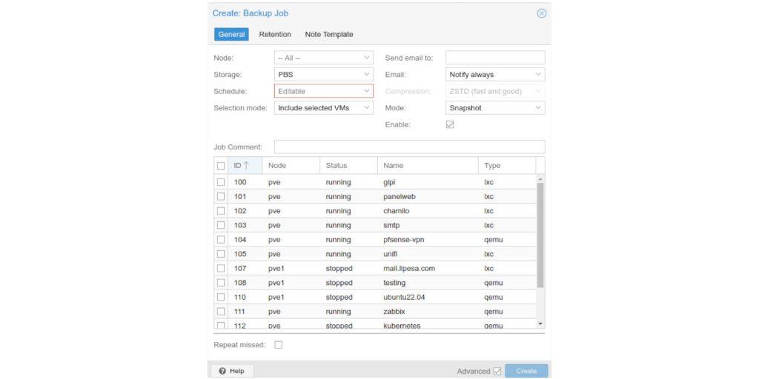The image size is (759, 379).
Task: Open the Retention tab
Action: (x=275, y=34)
